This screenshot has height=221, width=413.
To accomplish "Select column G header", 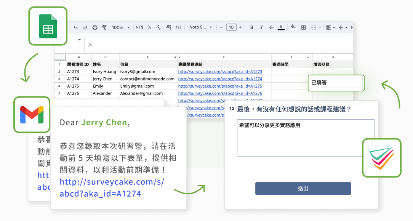I will tap(333, 57).
